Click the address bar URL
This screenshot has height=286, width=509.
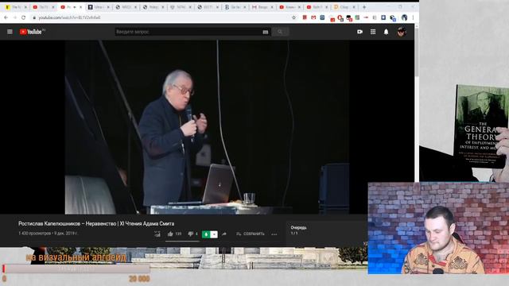tap(69, 17)
